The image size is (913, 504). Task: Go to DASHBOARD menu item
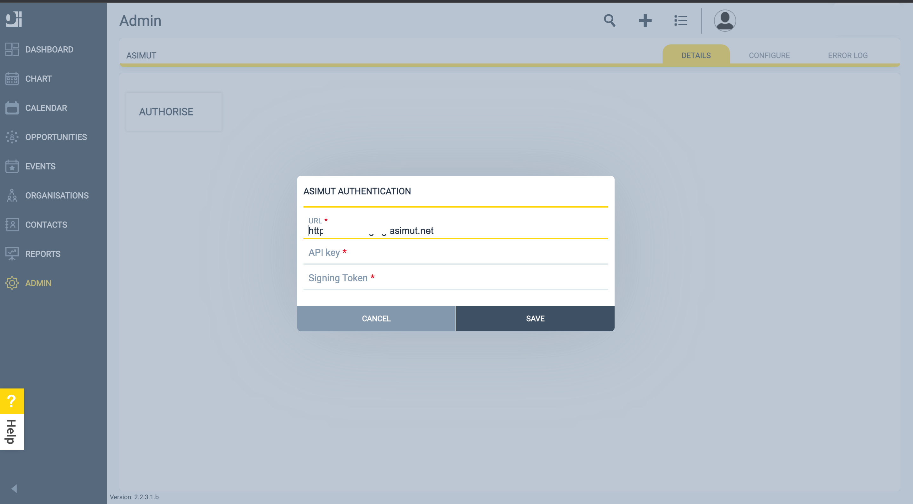click(x=49, y=49)
